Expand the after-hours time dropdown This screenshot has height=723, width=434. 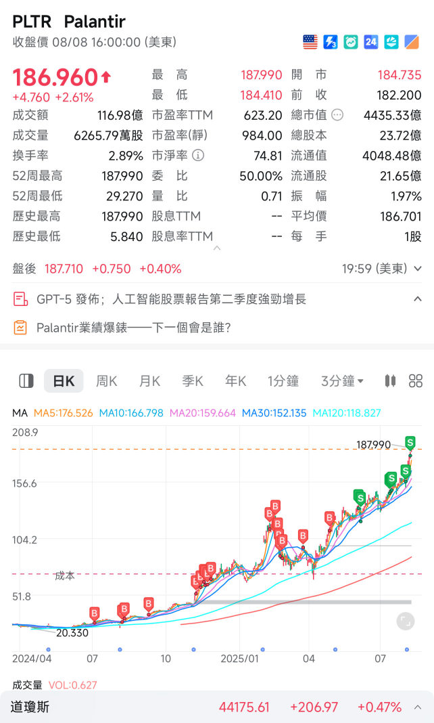point(417,268)
